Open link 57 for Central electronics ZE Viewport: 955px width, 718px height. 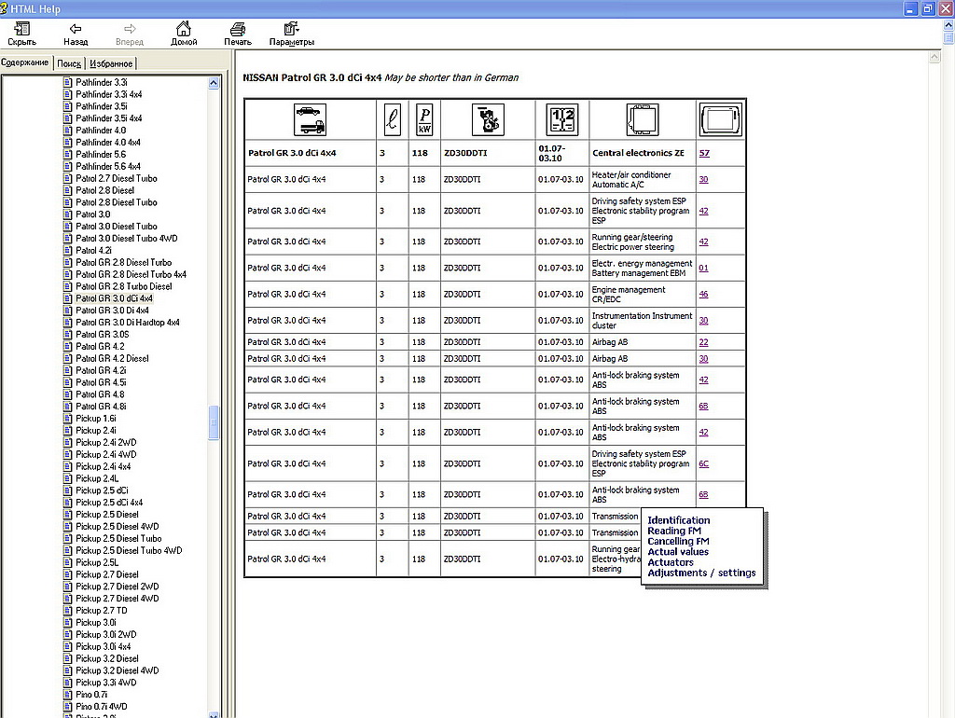point(704,153)
